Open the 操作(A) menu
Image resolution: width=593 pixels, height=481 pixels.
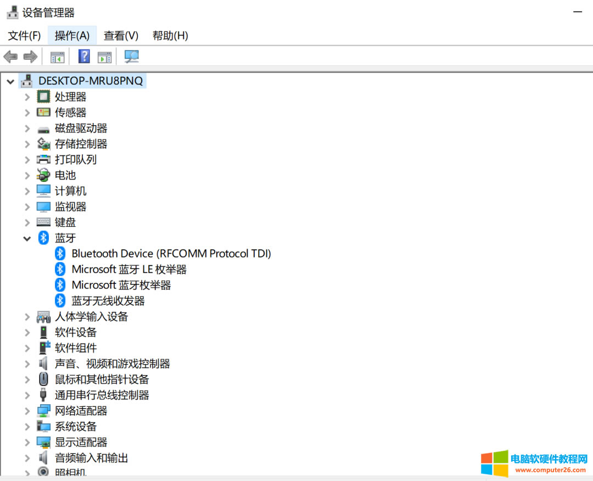pos(72,36)
